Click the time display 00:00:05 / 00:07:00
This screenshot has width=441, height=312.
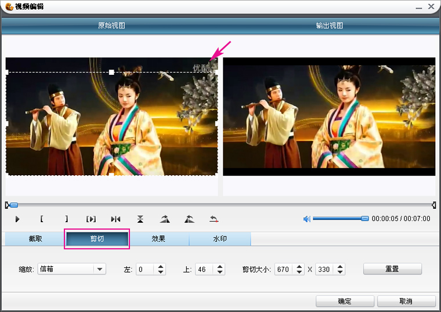pyautogui.click(x=401, y=219)
